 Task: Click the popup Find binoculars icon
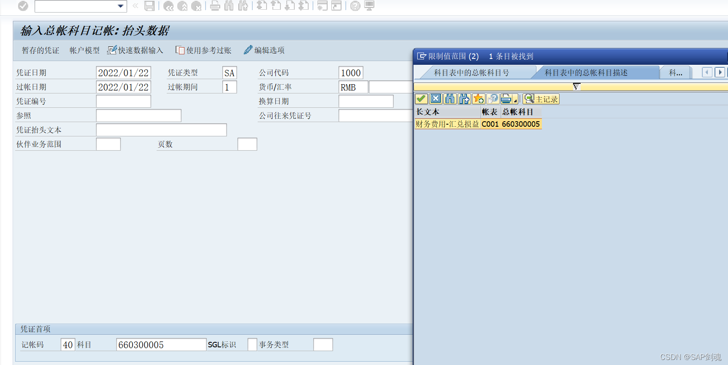450,99
